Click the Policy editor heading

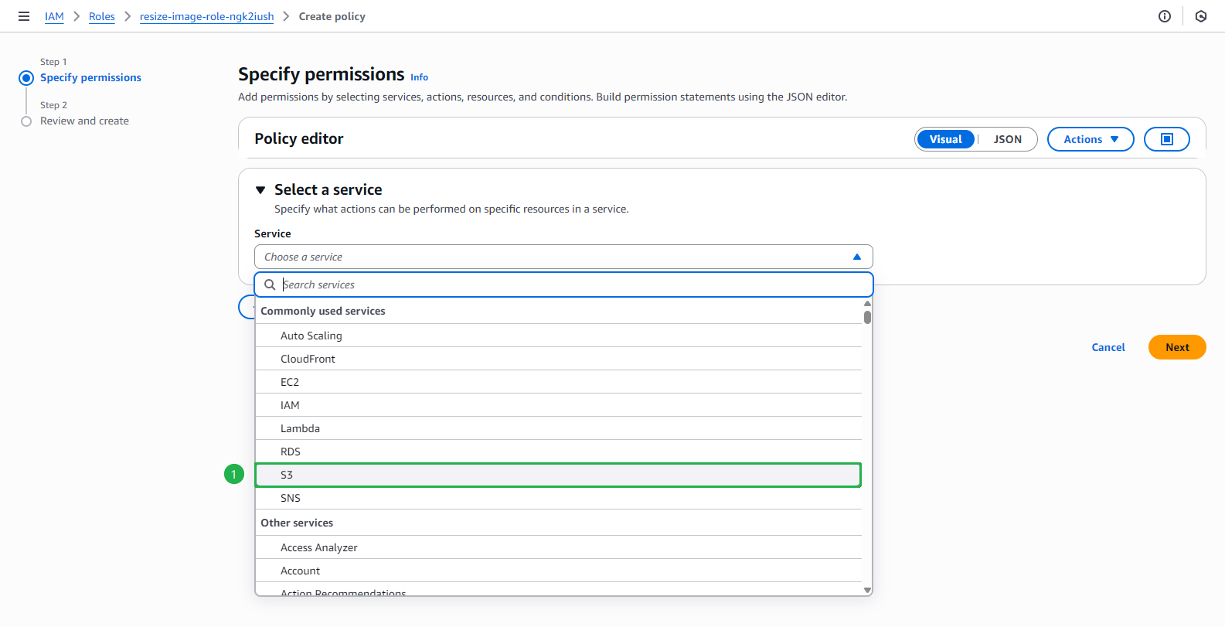click(299, 138)
